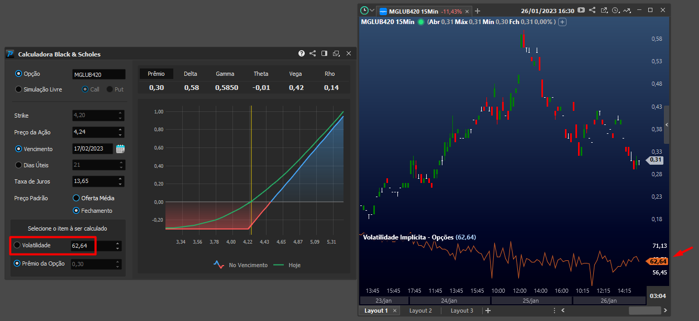Click the orange 62,64 volatility value tag
The height and width of the screenshot is (321, 699).
pyautogui.click(x=657, y=261)
